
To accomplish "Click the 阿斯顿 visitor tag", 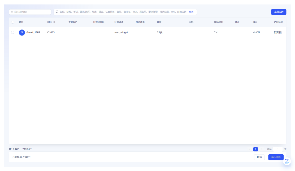I will [278, 33].
